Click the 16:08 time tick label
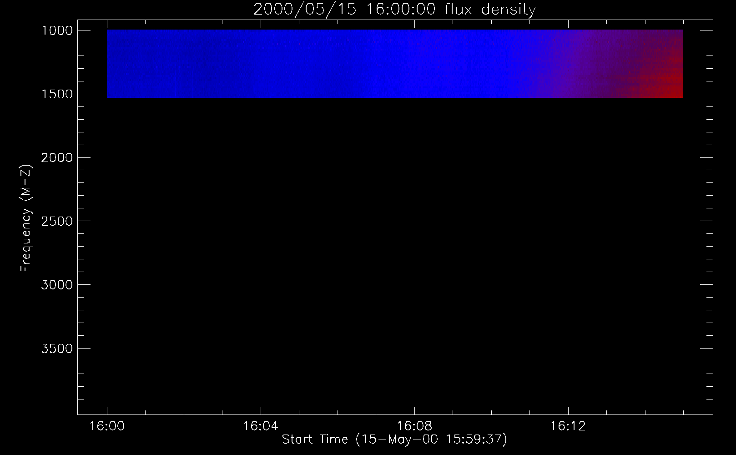This screenshot has height=455, width=736. (414, 426)
